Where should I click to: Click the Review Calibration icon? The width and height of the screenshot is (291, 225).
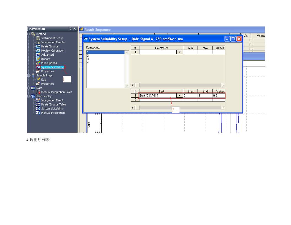(x=38, y=51)
